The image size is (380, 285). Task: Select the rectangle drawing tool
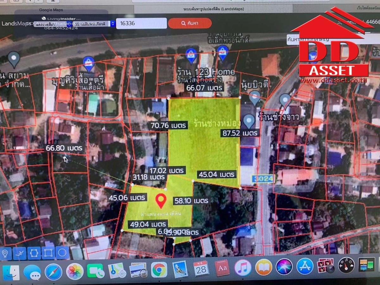tap(48, 253)
